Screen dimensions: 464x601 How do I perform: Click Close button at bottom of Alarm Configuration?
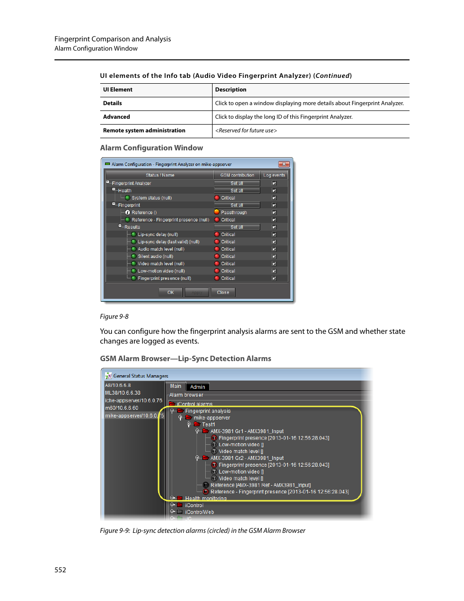(x=223, y=292)
